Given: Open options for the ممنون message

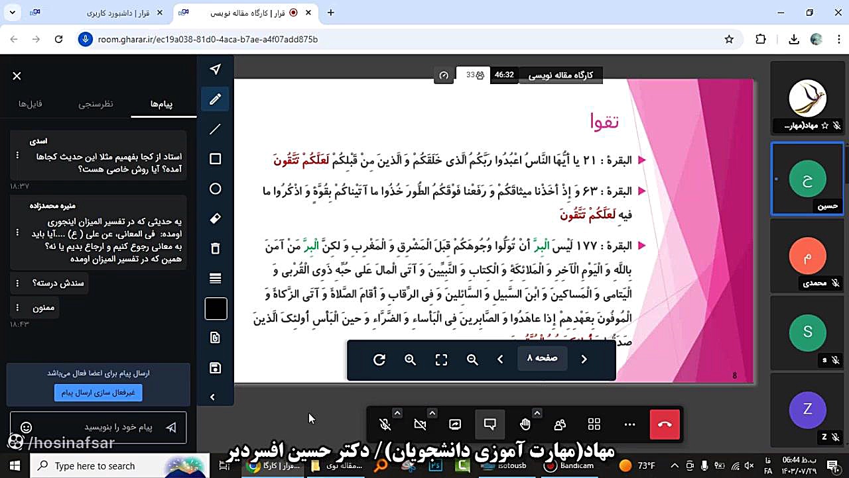Looking at the screenshot, I should coord(18,308).
